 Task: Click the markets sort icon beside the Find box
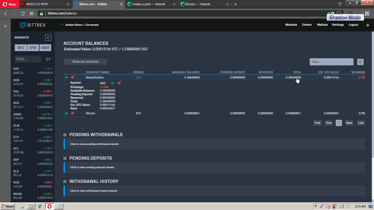click(48, 59)
